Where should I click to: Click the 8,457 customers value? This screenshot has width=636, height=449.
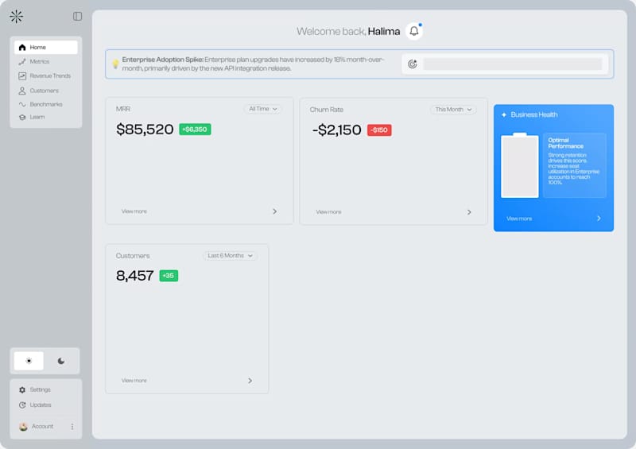pyautogui.click(x=134, y=276)
